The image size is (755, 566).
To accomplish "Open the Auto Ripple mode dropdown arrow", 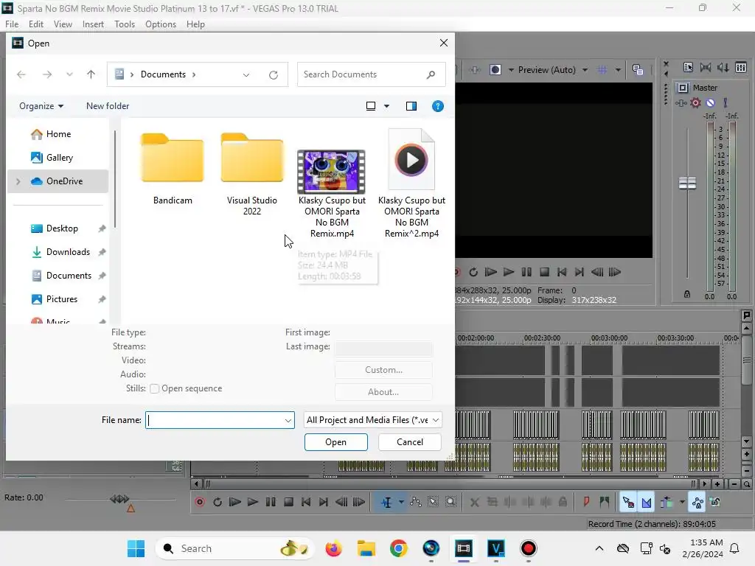I will [682, 502].
